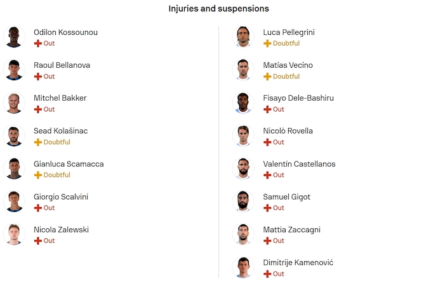Click the red cross icon under Mitchel Bakker
Image resolution: width=438 pixels, height=282 pixels.
[37, 110]
